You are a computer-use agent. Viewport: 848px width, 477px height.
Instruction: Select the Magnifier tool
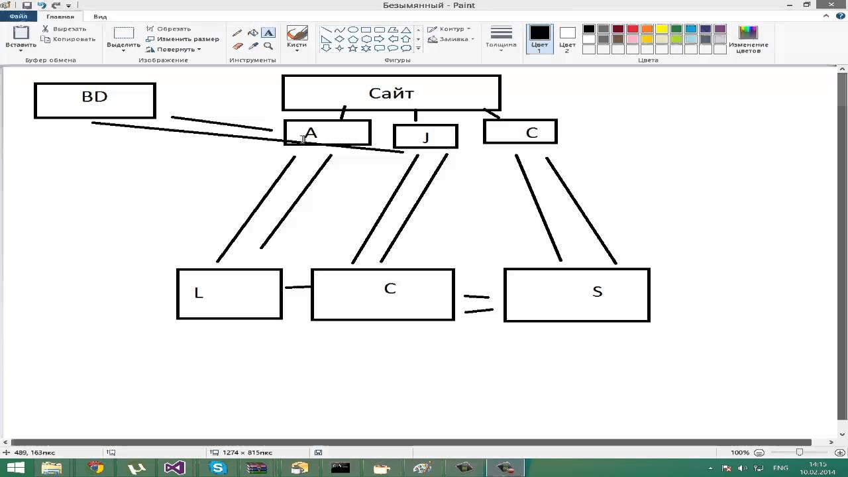point(268,46)
